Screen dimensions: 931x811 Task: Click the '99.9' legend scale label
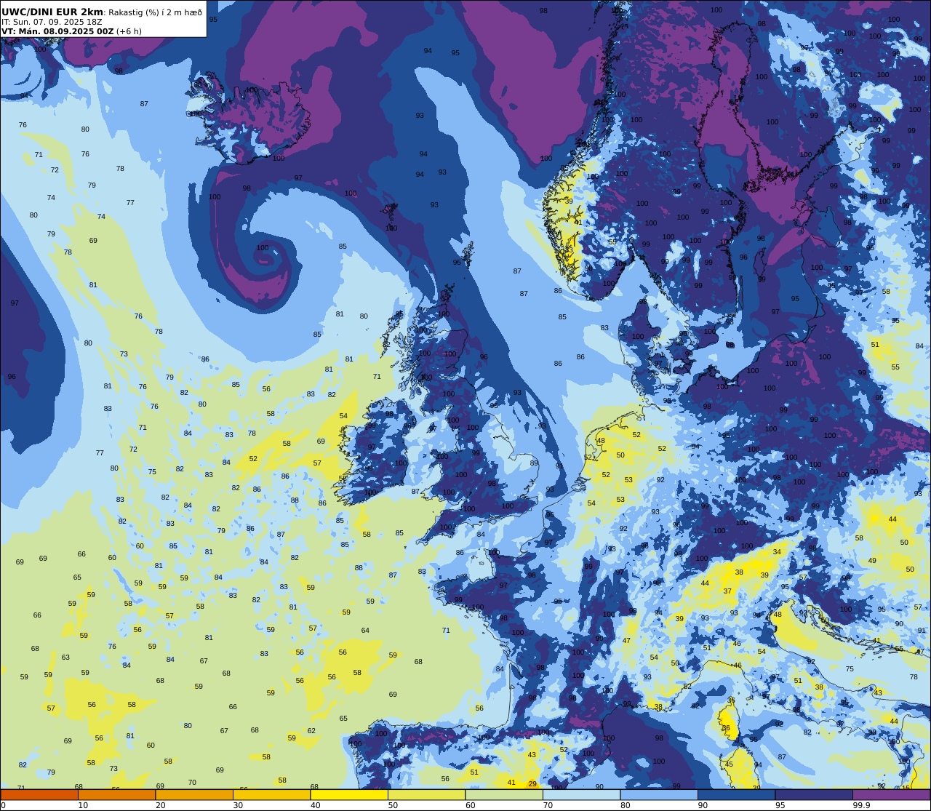click(x=861, y=805)
